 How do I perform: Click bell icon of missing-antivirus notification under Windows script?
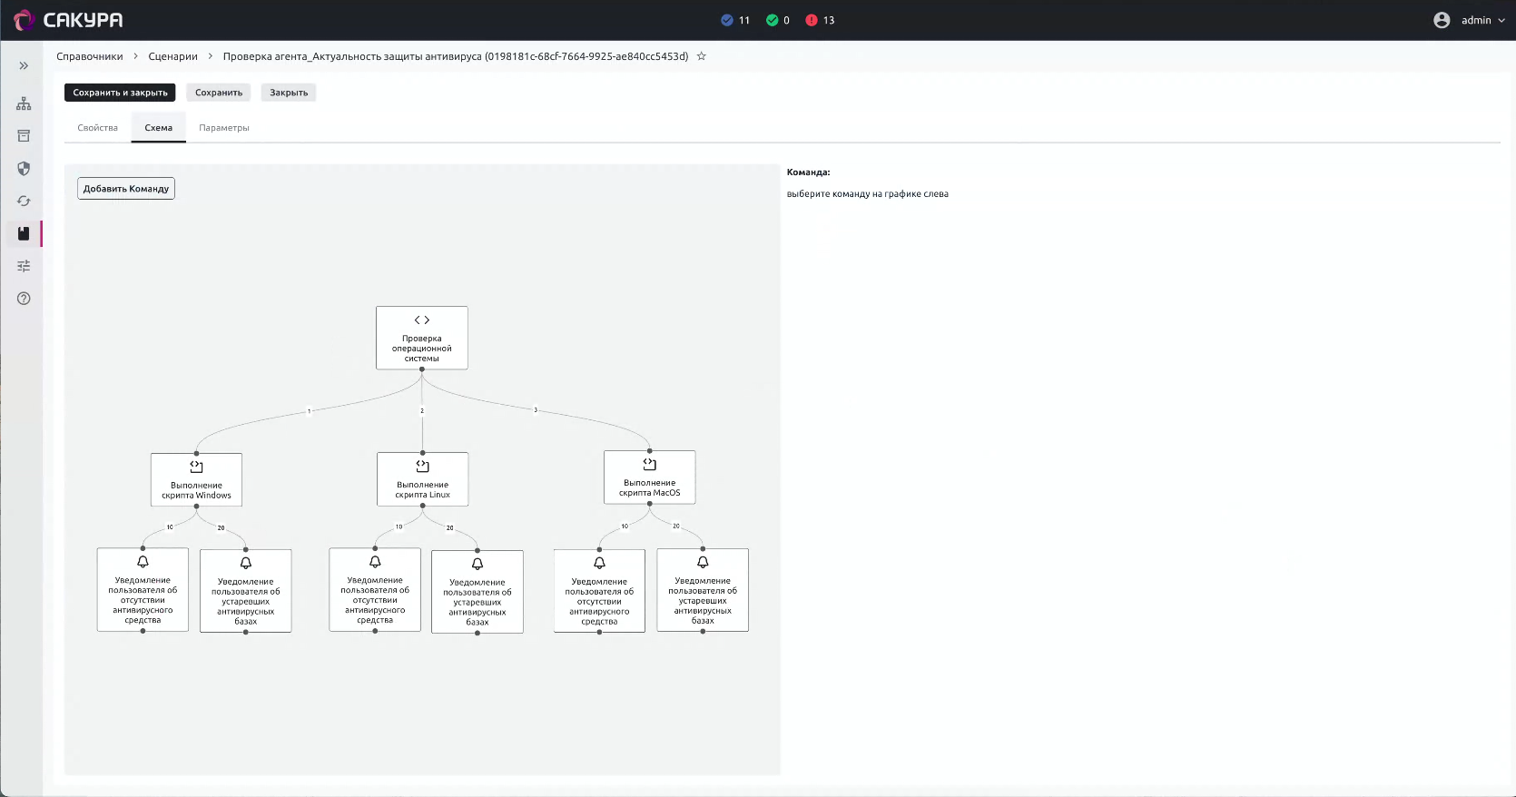(x=143, y=562)
